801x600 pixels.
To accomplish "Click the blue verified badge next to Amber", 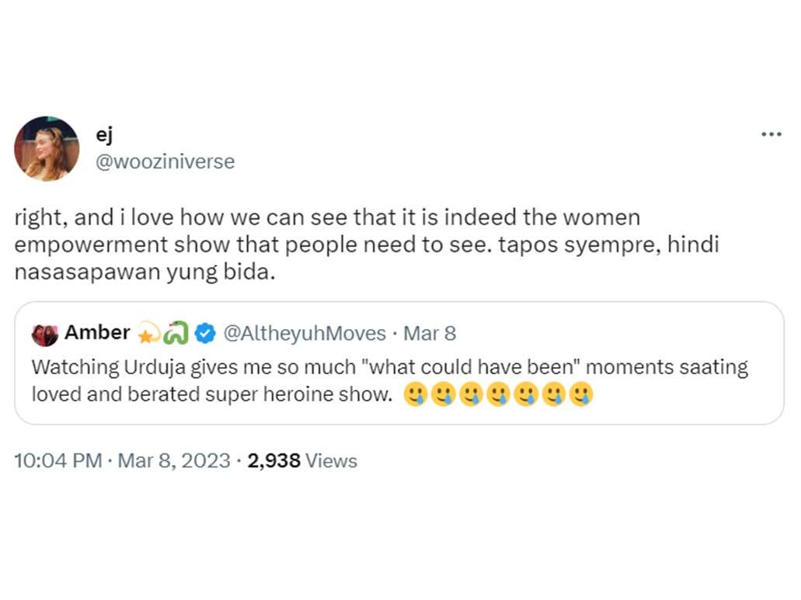I will 204,333.
